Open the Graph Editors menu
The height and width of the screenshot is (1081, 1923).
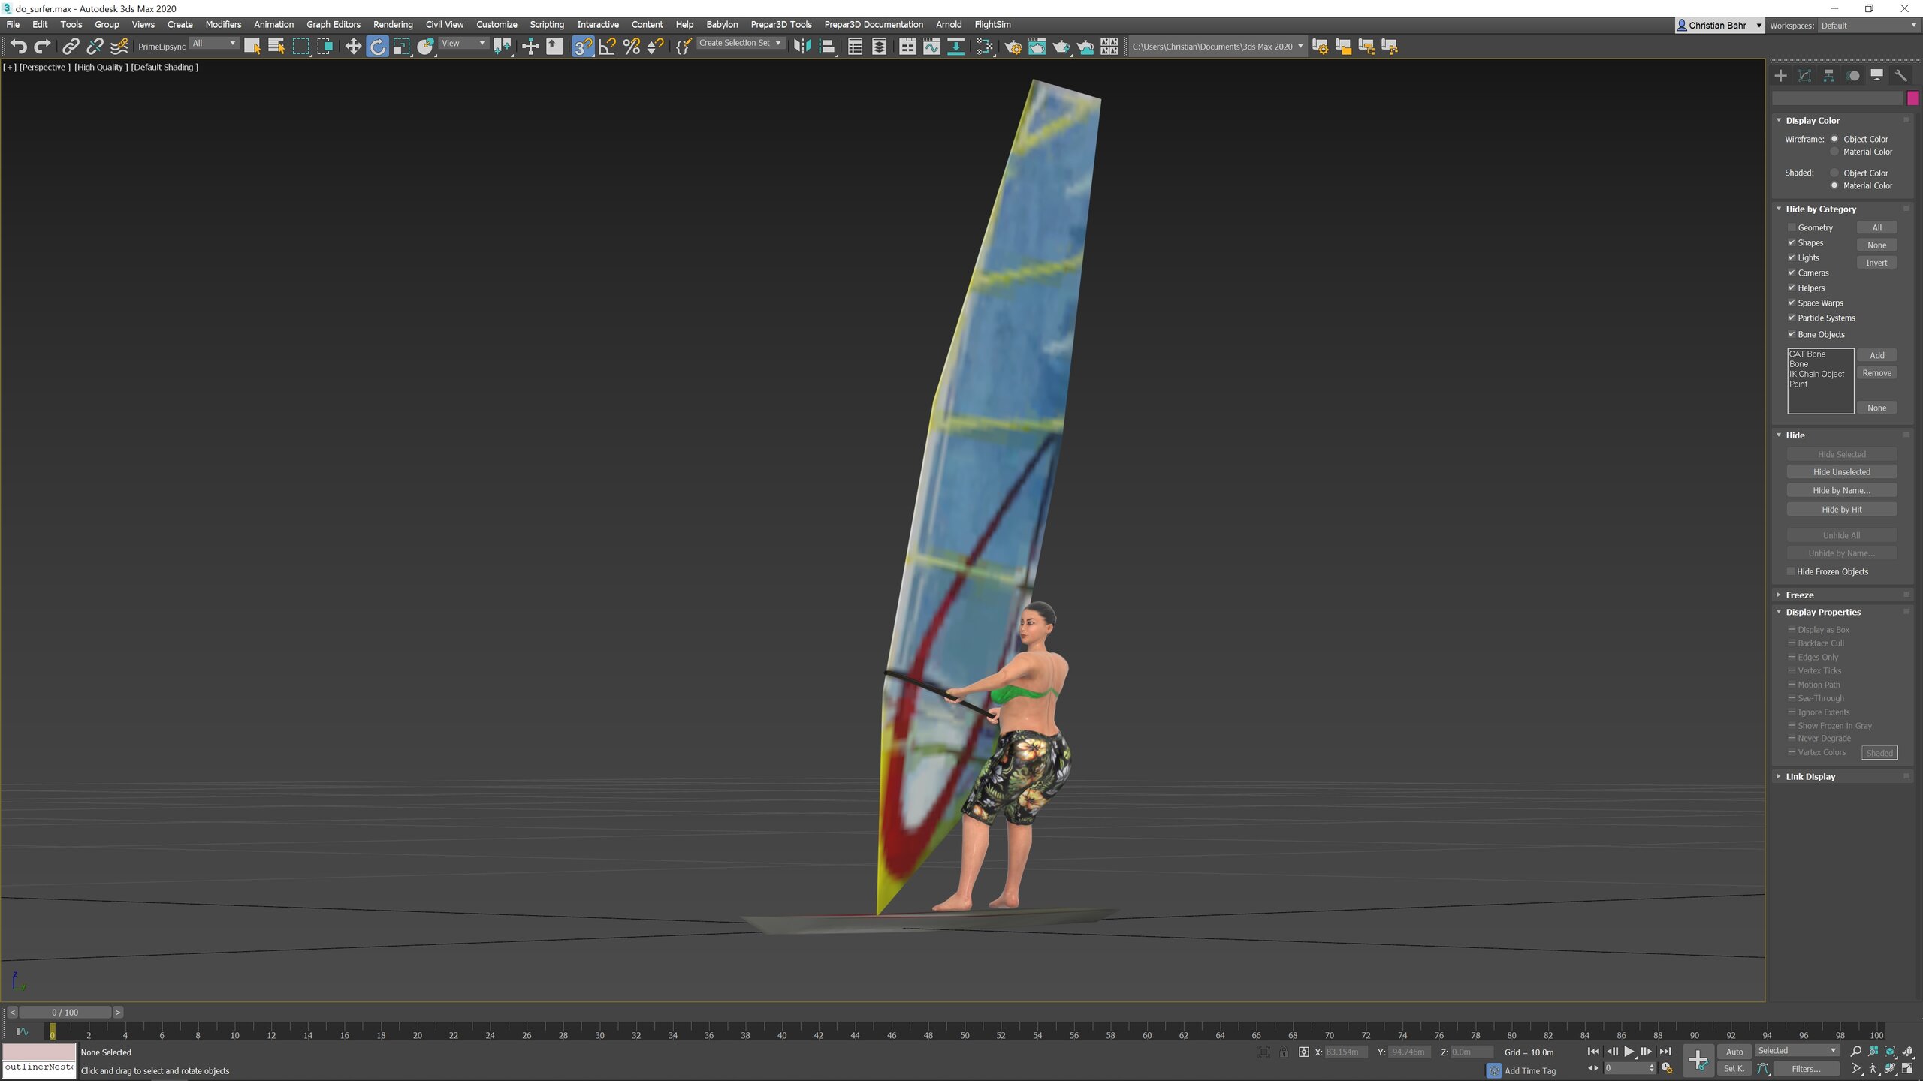[x=333, y=25]
